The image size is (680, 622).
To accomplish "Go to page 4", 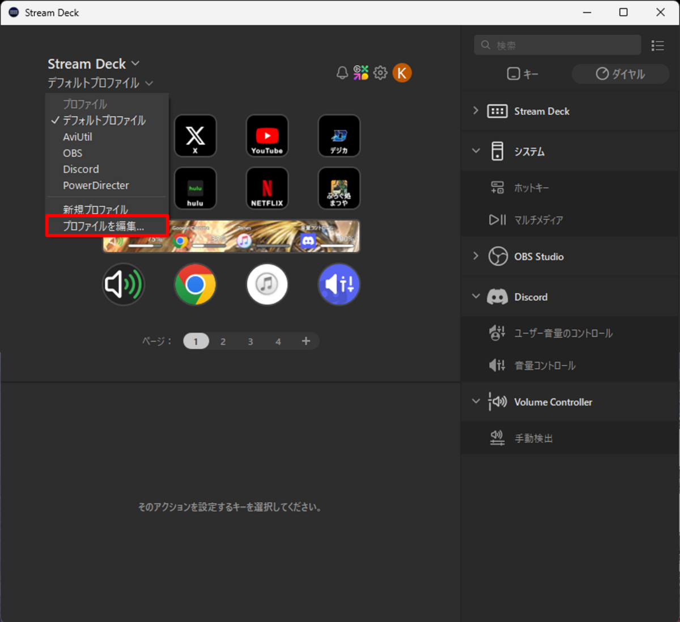I will click(278, 341).
